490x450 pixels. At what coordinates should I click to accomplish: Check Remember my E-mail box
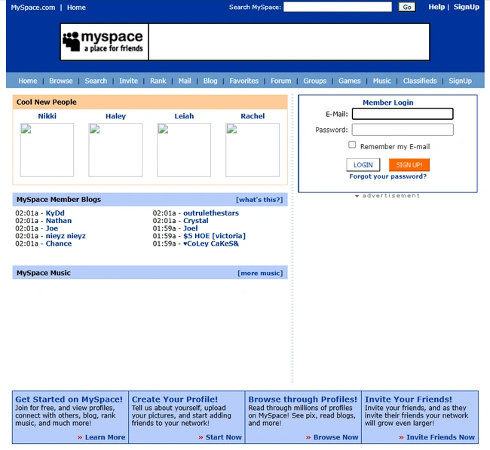(x=352, y=145)
